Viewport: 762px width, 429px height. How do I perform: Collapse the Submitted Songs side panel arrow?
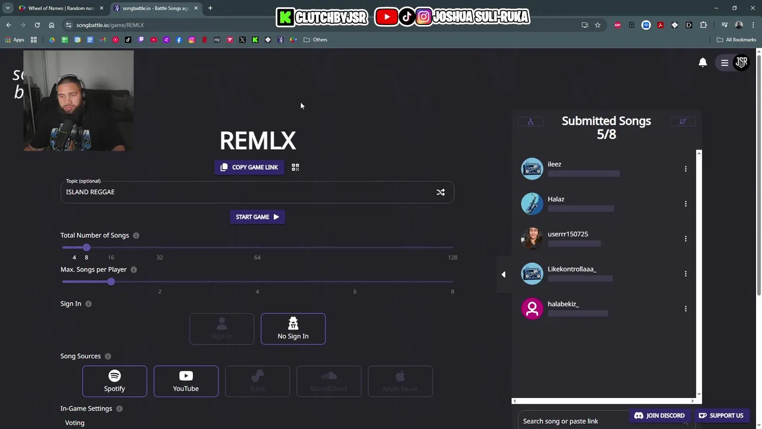point(504,274)
